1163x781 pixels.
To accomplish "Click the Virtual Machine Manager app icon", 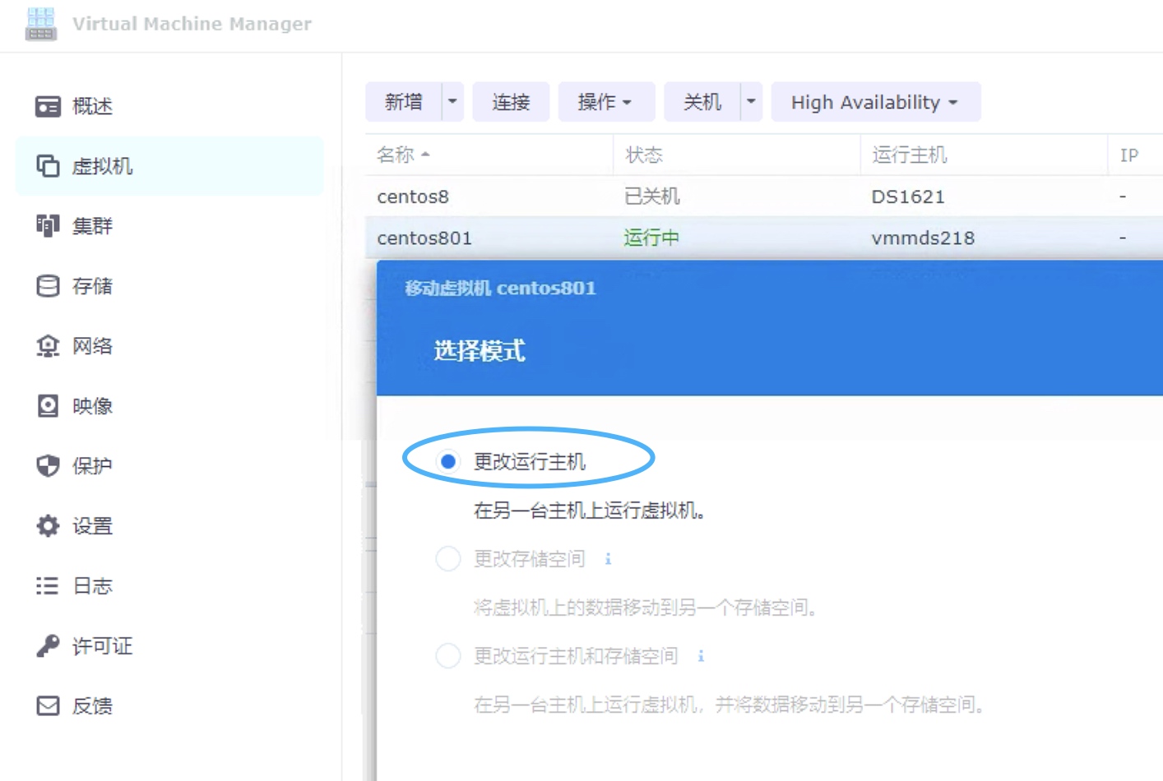I will pyautogui.click(x=40, y=24).
